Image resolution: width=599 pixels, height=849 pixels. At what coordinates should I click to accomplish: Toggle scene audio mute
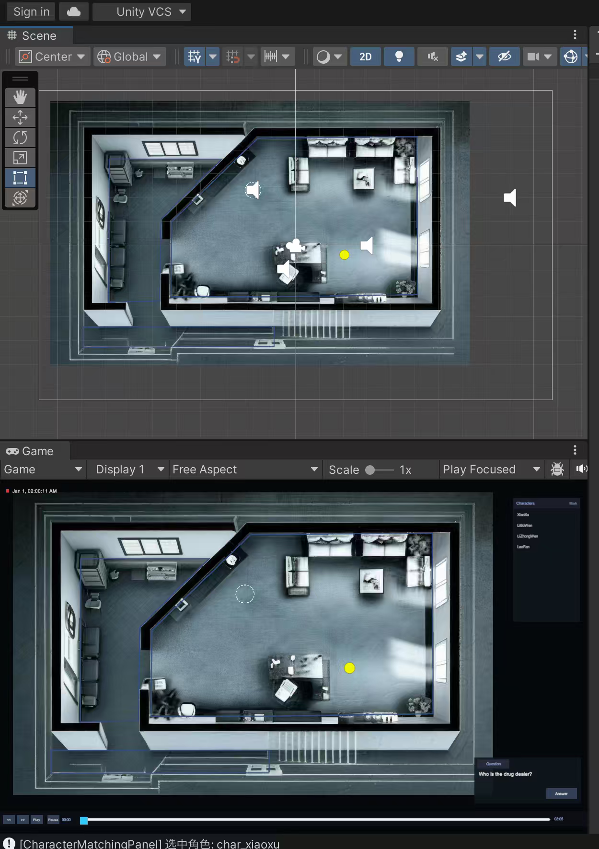pyautogui.click(x=433, y=57)
